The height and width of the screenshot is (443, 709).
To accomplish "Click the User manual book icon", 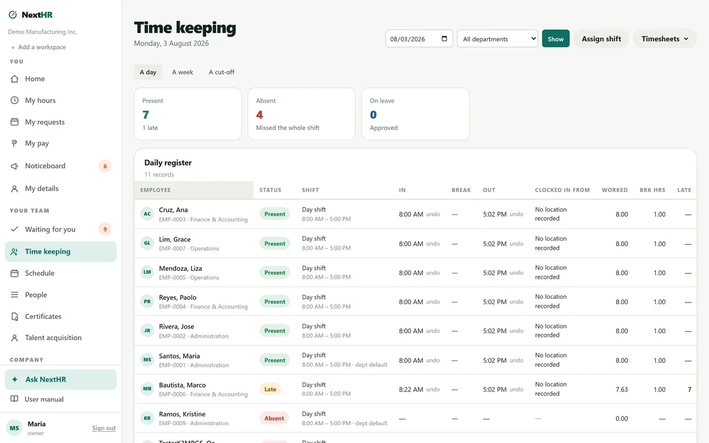I will point(15,399).
